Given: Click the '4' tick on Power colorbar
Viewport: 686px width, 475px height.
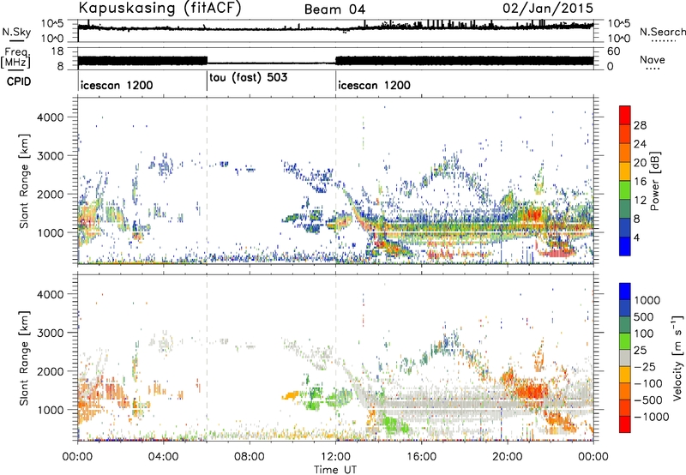Looking at the screenshot, I should [x=636, y=237].
